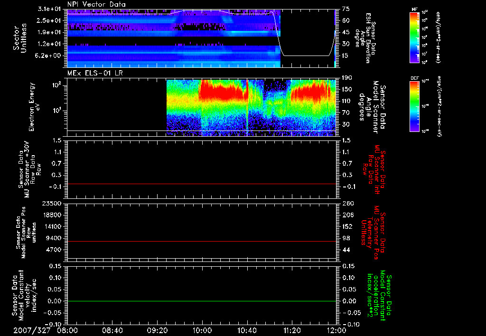Click the '9400' scanner position tick value
Image resolution: width=486 pixels, height=336 pixels.
[54, 238]
